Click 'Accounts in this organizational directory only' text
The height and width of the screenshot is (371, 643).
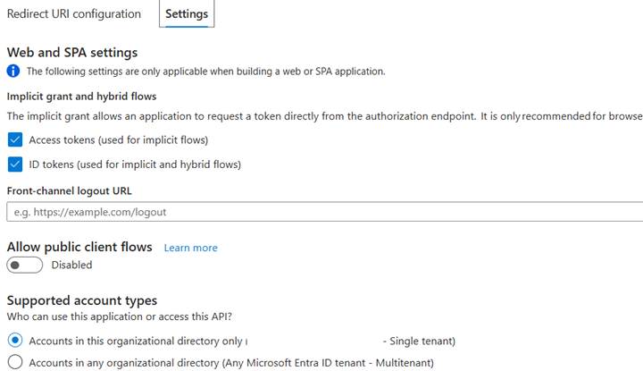click(136, 341)
